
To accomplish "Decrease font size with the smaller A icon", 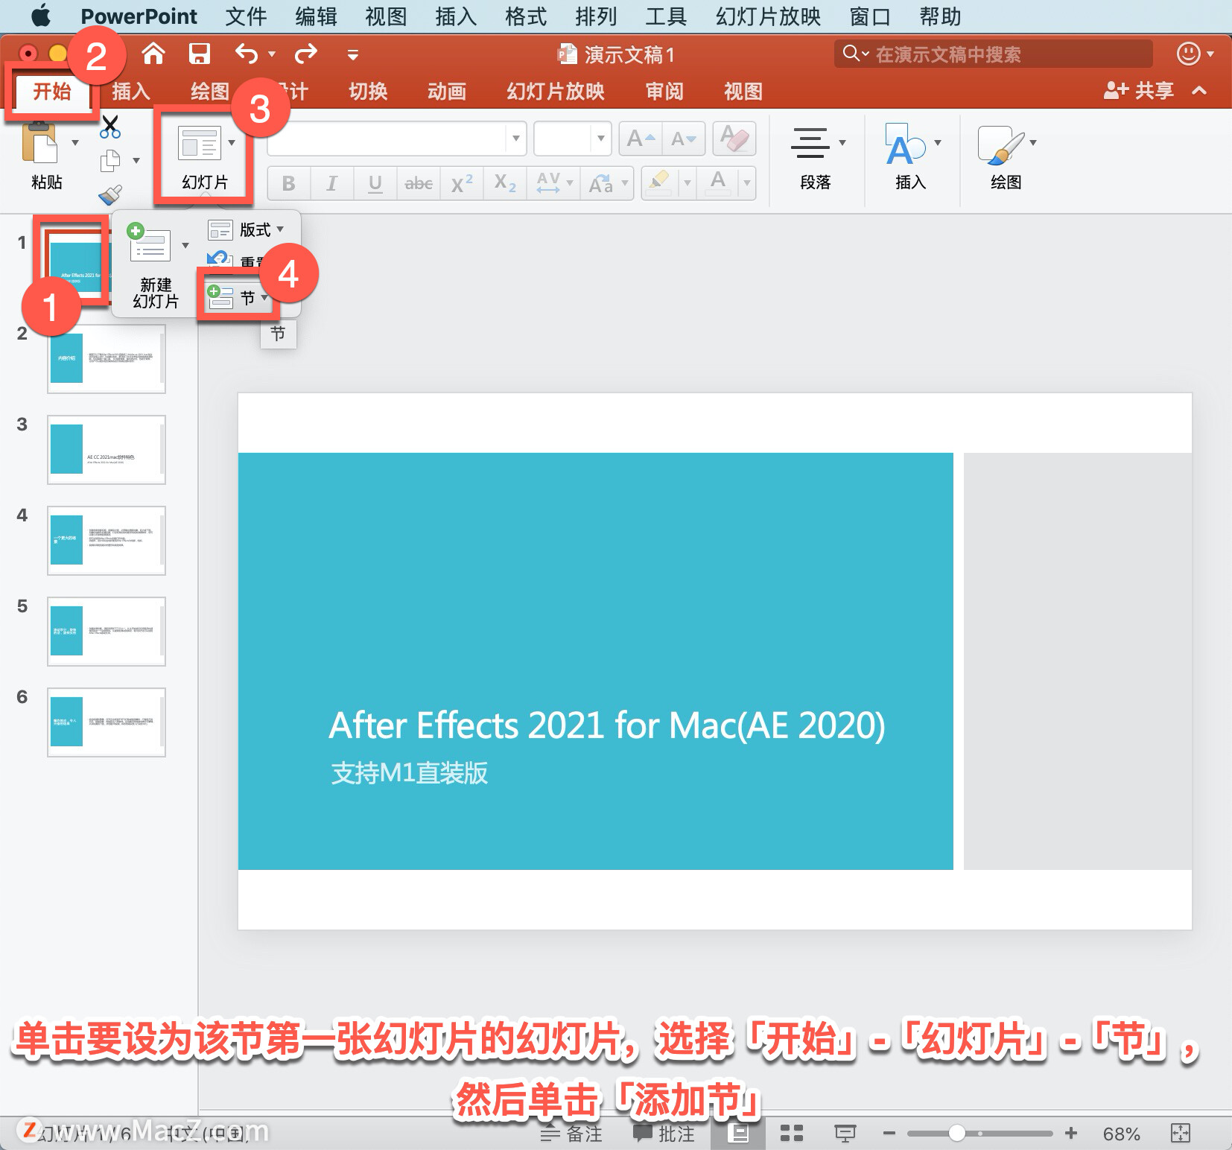I will click(684, 139).
